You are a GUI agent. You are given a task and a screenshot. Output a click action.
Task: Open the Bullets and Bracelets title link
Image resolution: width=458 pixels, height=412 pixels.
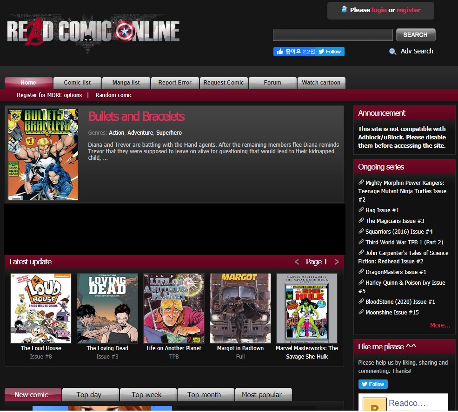point(136,117)
